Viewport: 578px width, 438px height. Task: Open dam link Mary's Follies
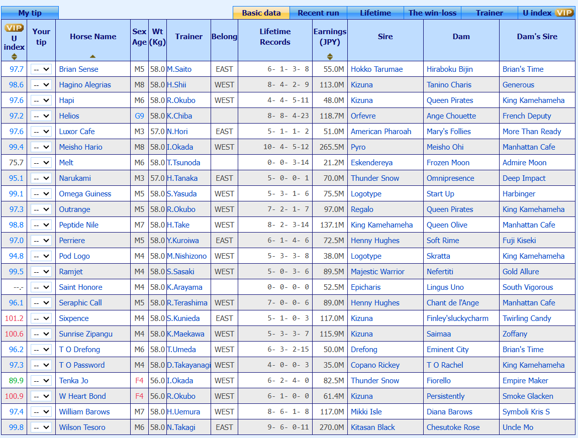(449, 132)
